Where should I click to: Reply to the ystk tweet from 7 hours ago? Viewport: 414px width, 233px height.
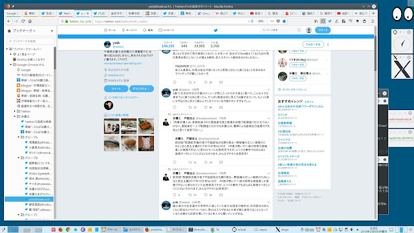pos(175,107)
